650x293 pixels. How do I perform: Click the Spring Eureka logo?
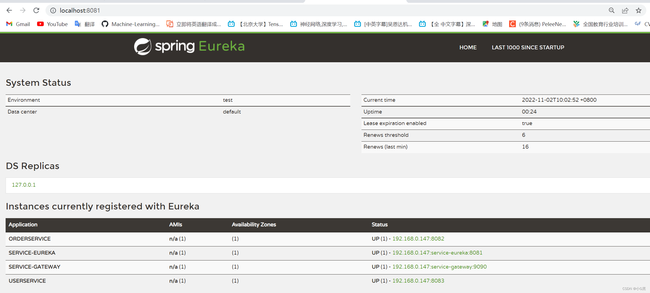pos(189,46)
